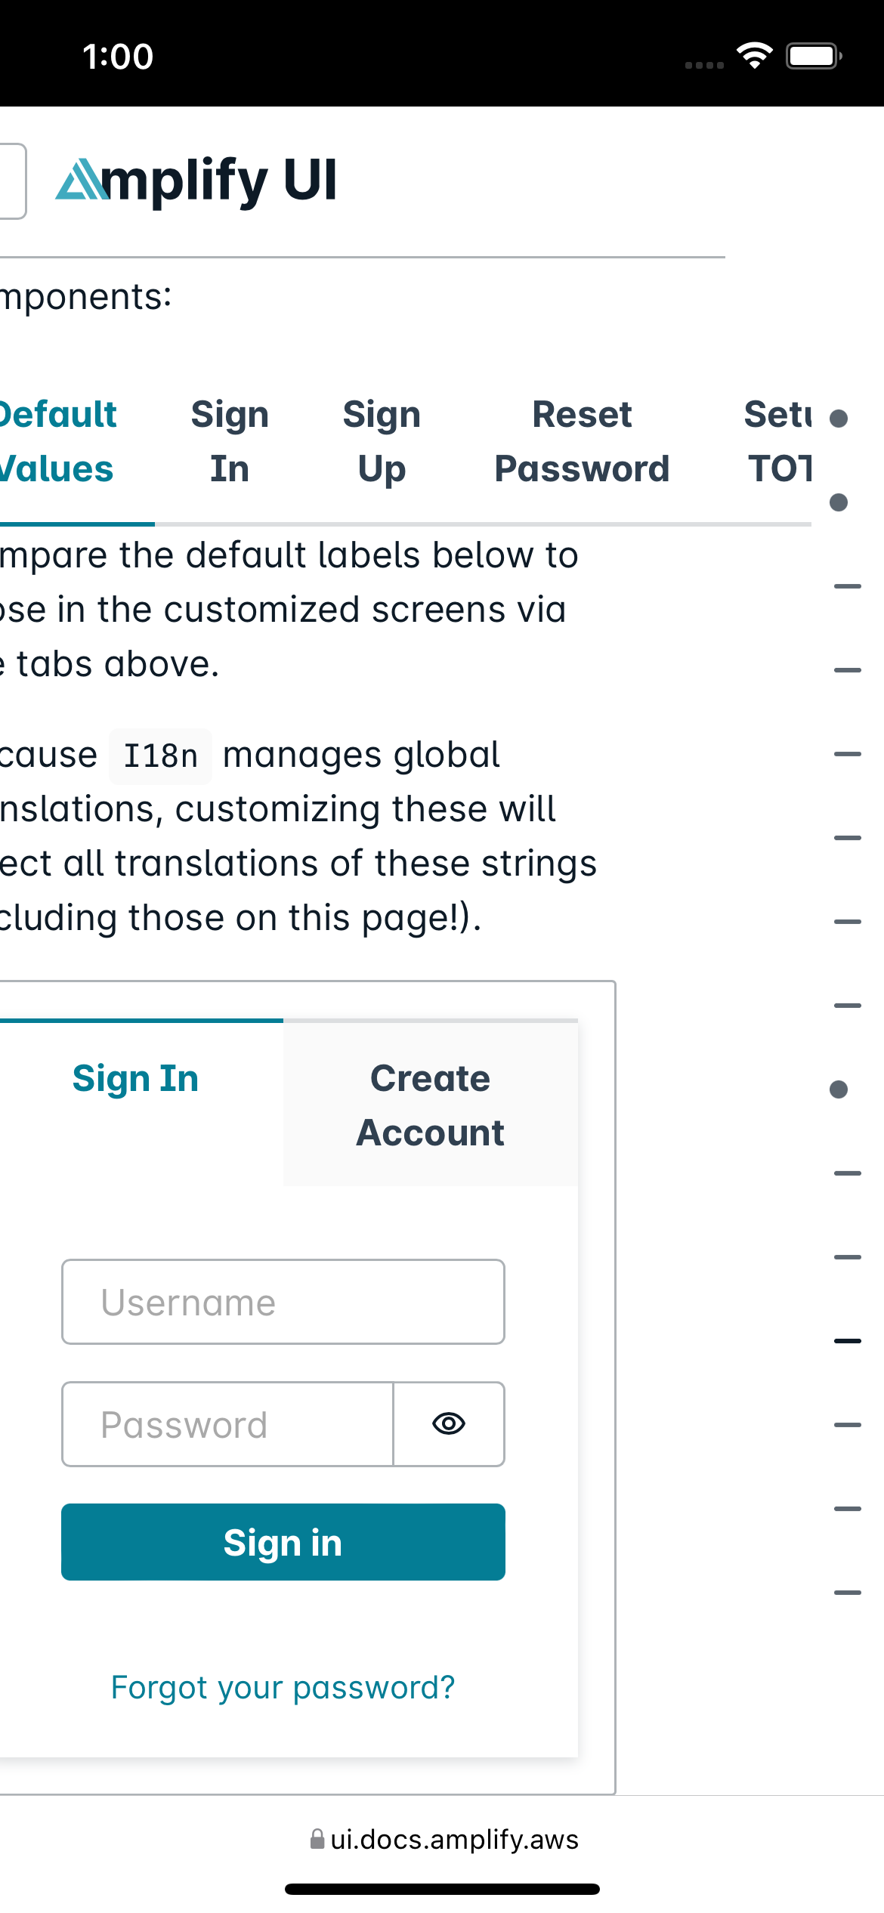Open the Reset Password tab
The width and height of the screenshot is (884, 1913).
click(583, 440)
